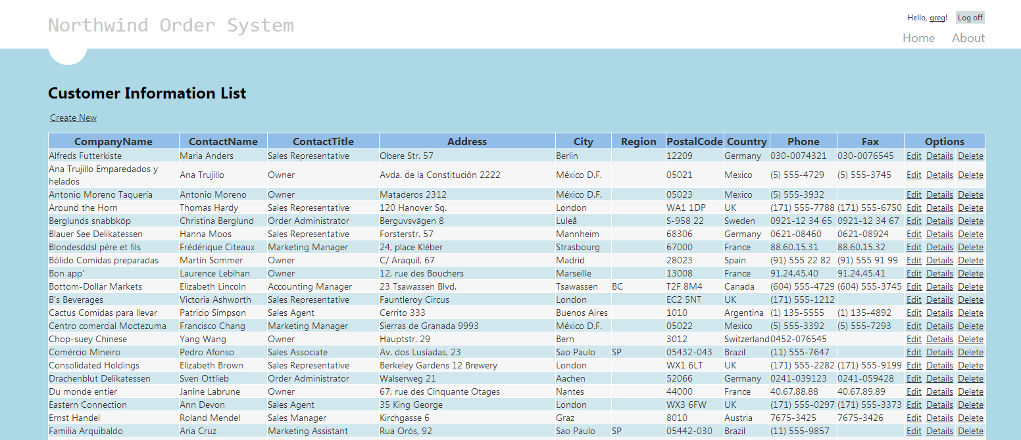Open Details for Familia Arquibaldo
Viewport: 1021px width, 440px height.
click(939, 431)
